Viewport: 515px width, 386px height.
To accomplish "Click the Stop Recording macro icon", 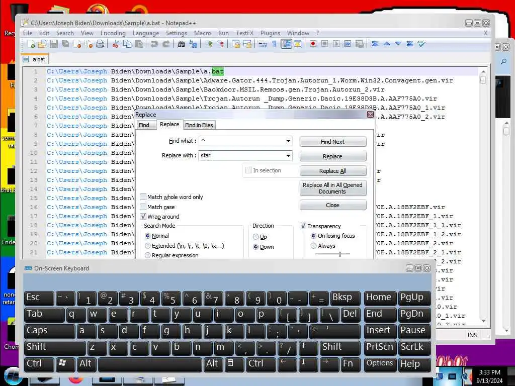I will [x=324, y=44].
